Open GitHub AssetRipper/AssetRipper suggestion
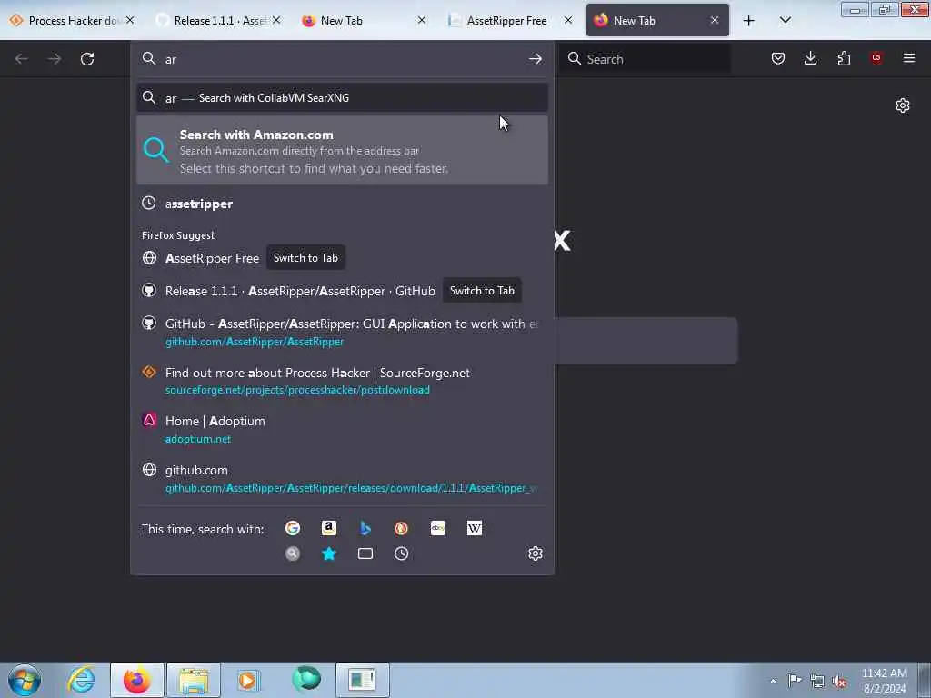Screen dimensions: 931x698 (x=342, y=332)
